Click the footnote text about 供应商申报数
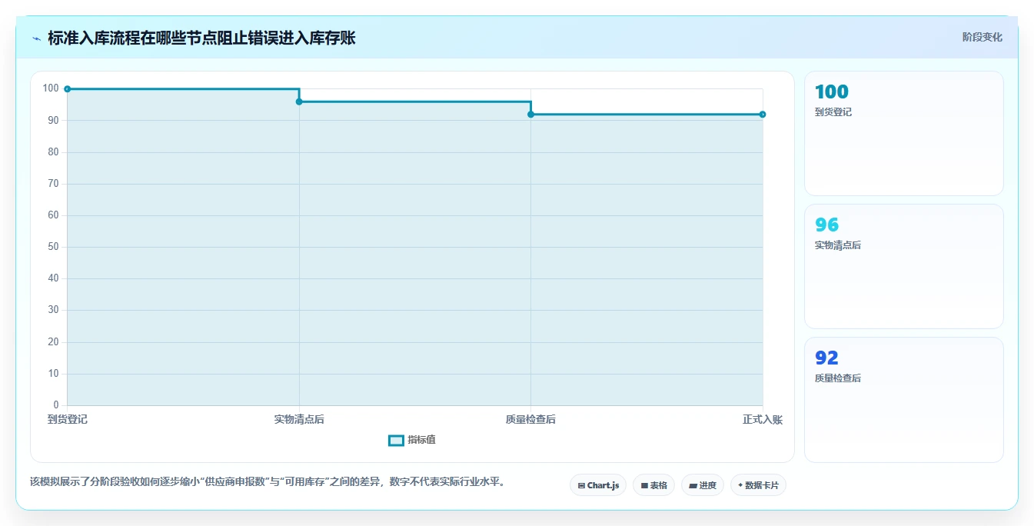Image resolution: width=1034 pixels, height=526 pixels. pos(268,481)
